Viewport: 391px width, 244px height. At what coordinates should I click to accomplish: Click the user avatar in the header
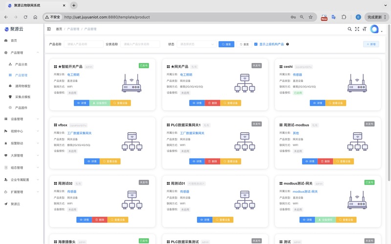tap(374, 29)
